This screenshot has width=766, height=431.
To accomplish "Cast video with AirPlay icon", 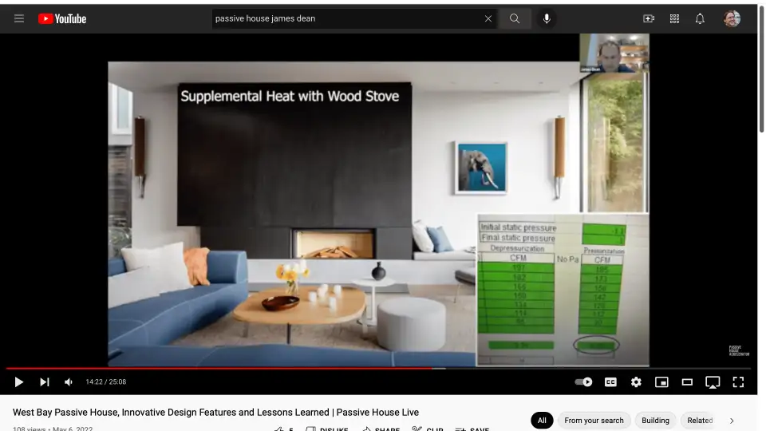I will pos(713,382).
